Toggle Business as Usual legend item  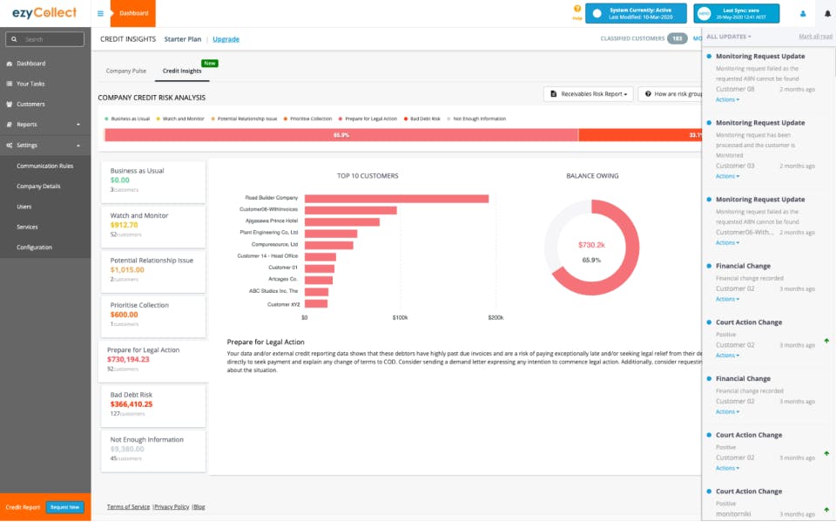click(127, 119)
